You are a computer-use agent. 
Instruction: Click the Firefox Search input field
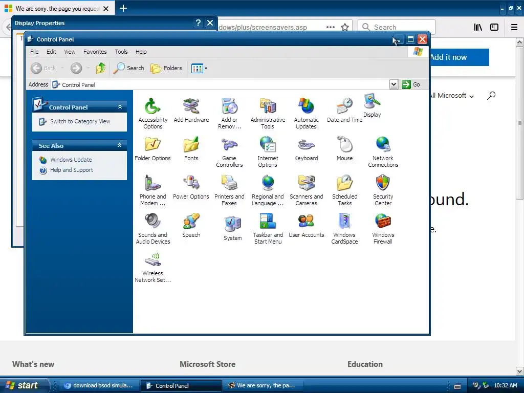[x=397, y=27]
